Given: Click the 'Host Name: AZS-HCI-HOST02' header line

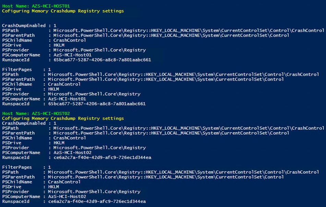Looking at the screenshot, I should [x=36, y=114].
